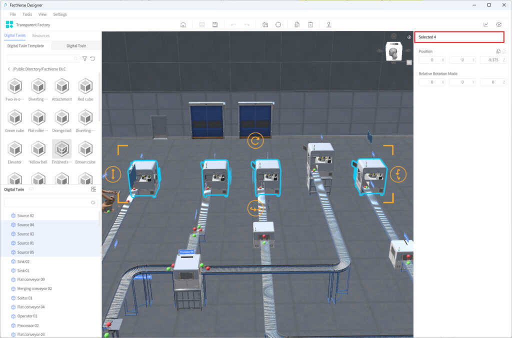Open the Tools menu
The width and height of the screenshot is (512, 338).
(27, 14)
